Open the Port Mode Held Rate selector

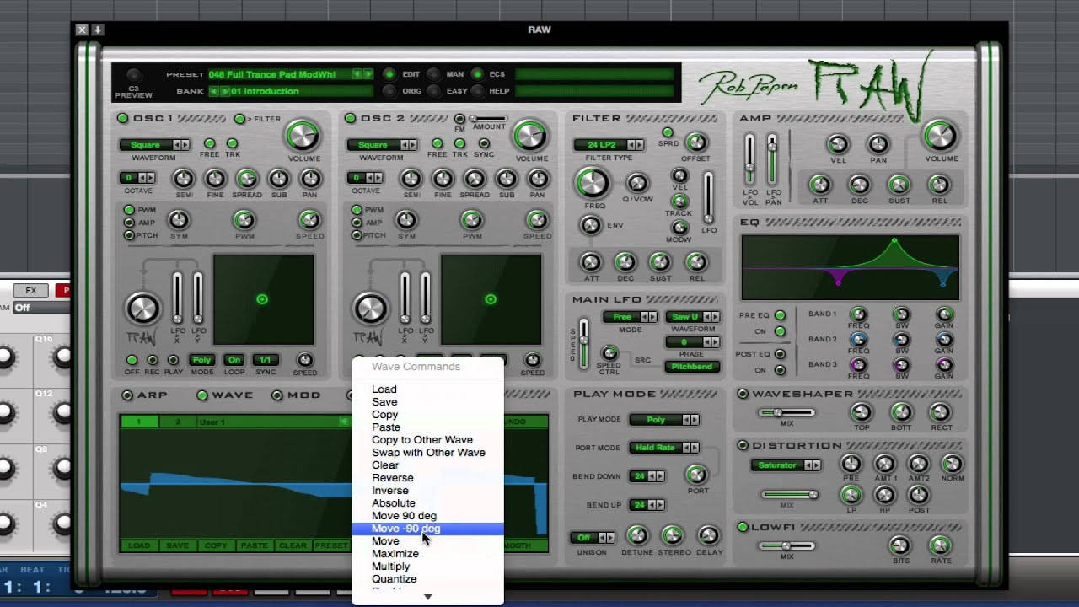tap(664, 448)
